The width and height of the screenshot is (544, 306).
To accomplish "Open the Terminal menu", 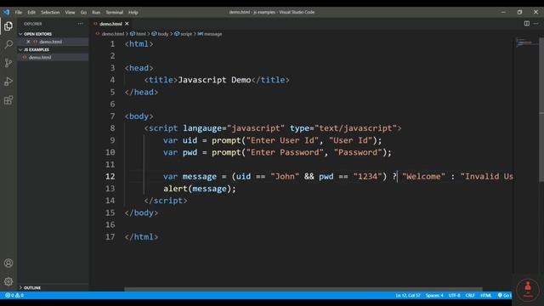I will tap(115, 12).
